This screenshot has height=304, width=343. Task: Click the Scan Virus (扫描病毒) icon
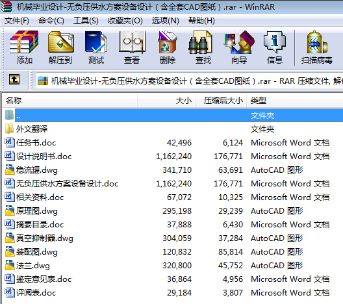coord(317,42)
